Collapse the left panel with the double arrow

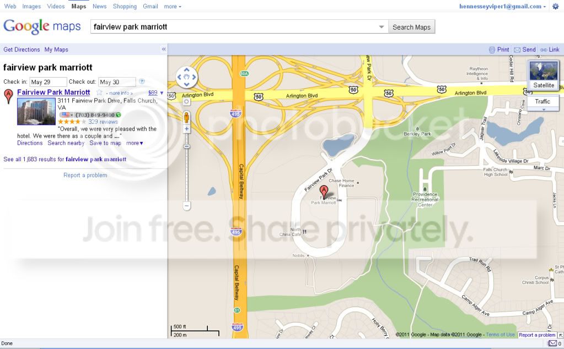pos(164,49)
